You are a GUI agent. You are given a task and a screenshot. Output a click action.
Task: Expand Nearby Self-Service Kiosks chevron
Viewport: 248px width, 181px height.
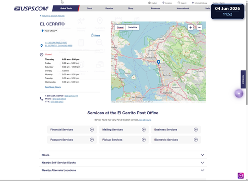(202, 163)
